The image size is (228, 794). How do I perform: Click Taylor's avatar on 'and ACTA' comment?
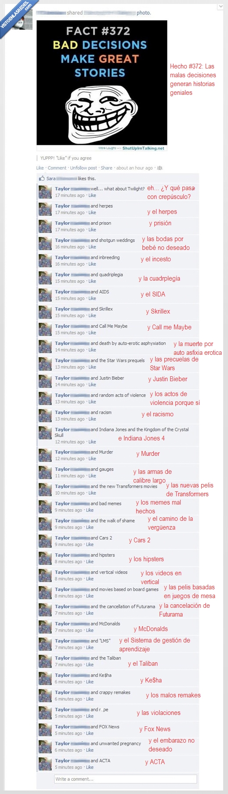(x=45, y=764)
